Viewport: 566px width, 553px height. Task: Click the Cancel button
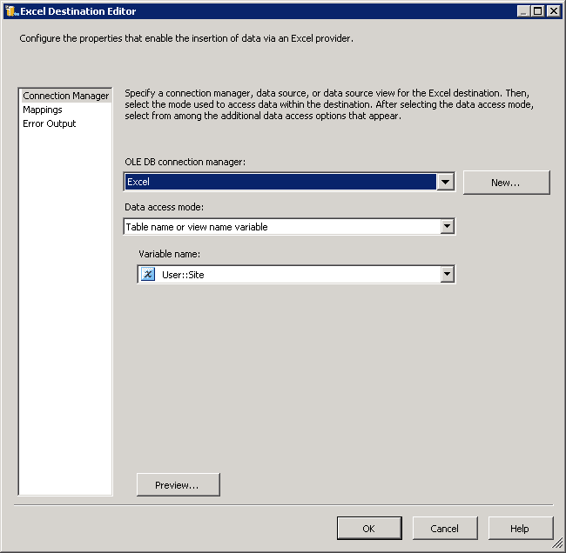[x=445, y=528]
